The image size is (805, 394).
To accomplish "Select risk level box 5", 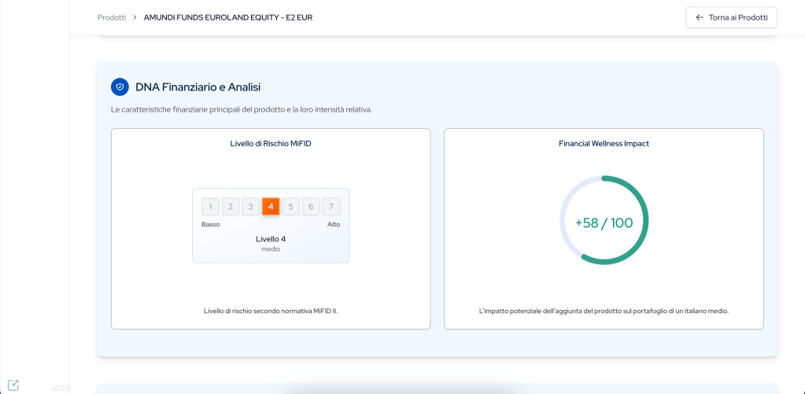I will [x=291, y=207].
